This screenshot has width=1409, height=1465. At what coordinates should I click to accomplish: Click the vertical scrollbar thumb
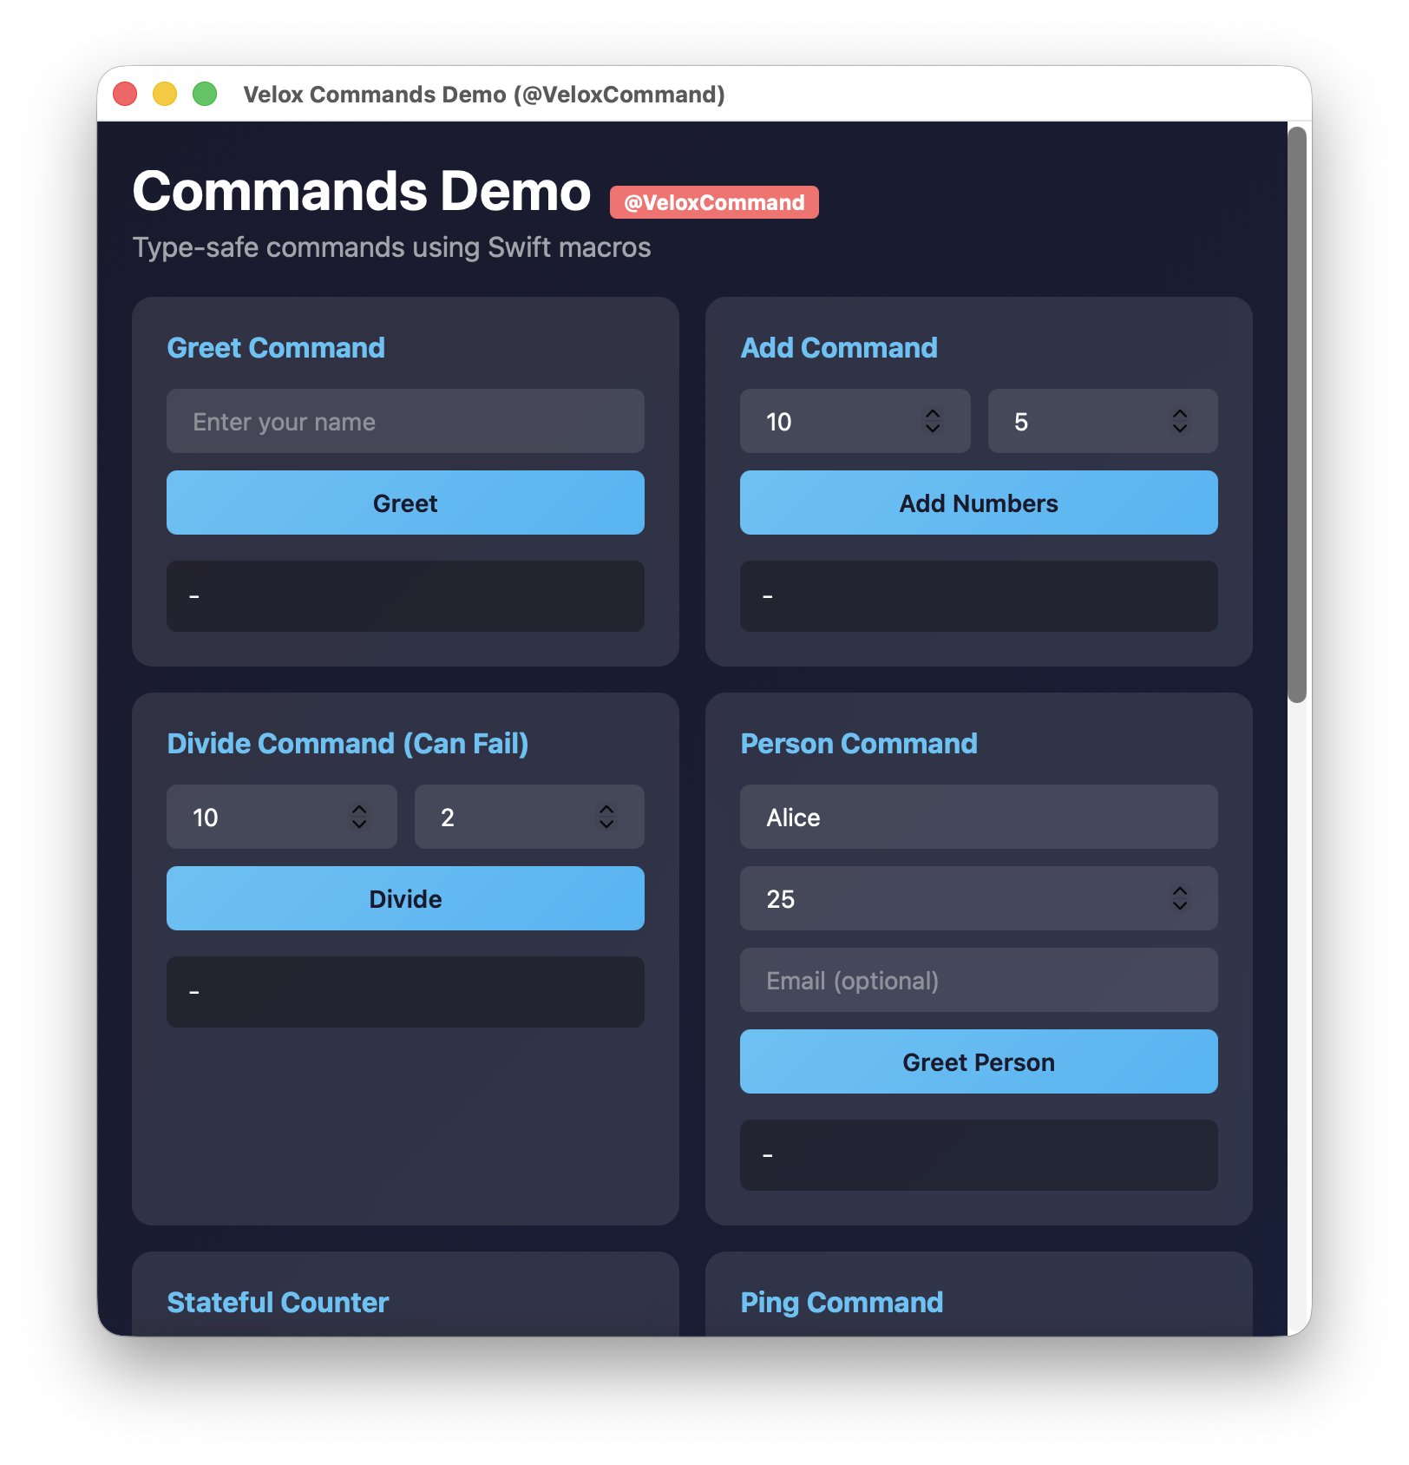tap(1297, 414)
